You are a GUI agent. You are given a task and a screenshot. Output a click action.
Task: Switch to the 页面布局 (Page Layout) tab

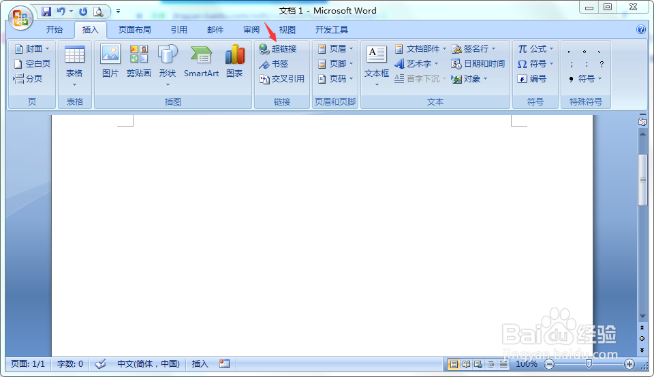(134, 29)
